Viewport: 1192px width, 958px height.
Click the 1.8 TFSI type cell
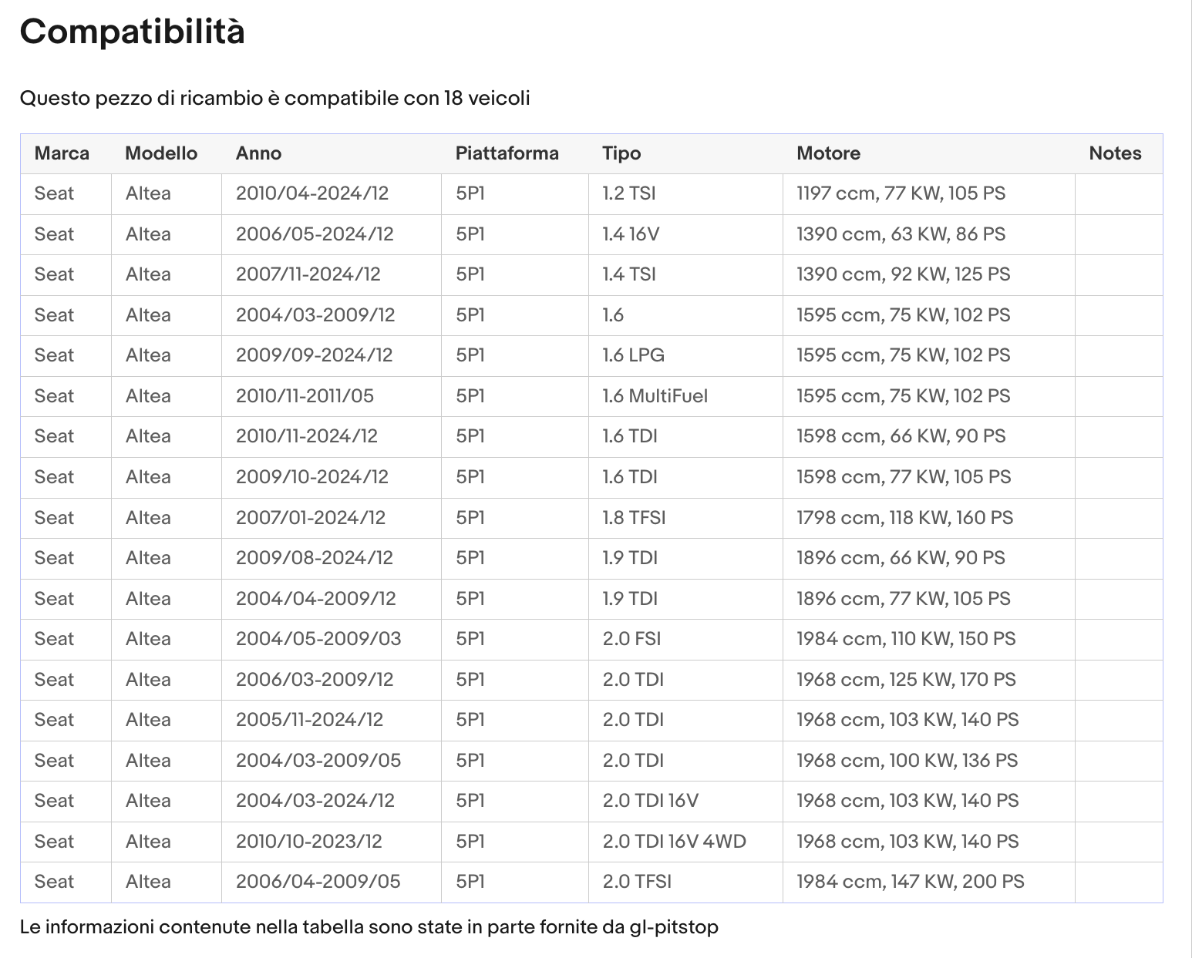click(634, 518)
